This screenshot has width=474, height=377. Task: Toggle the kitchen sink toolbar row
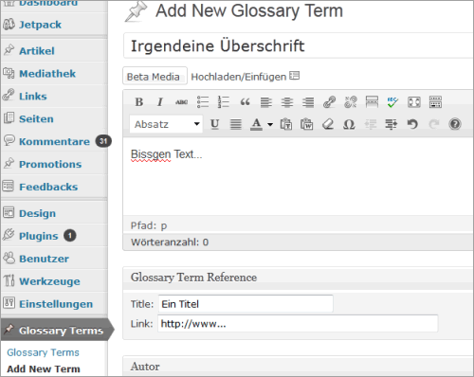coord(435,102)
